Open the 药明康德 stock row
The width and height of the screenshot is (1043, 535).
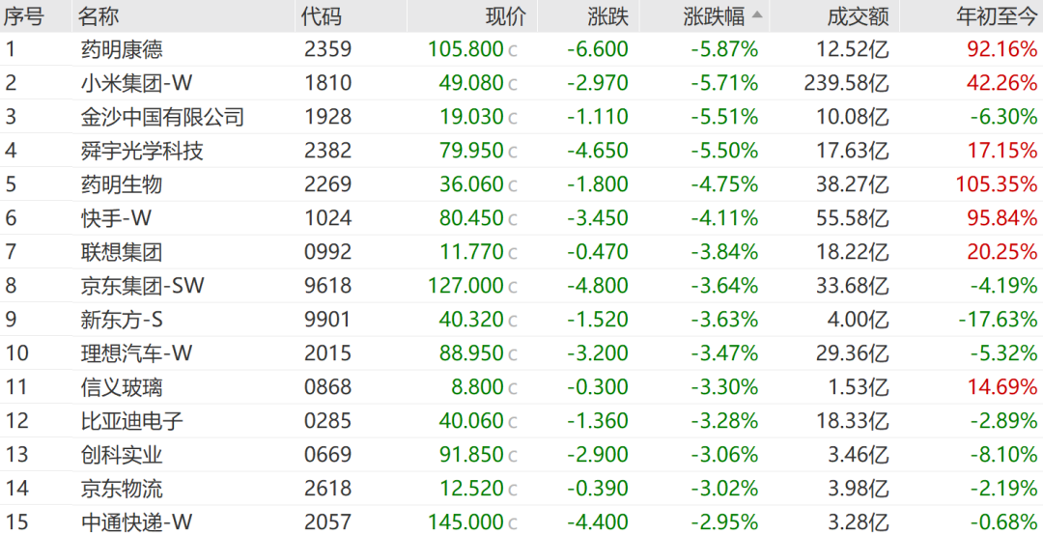(122, 49)
